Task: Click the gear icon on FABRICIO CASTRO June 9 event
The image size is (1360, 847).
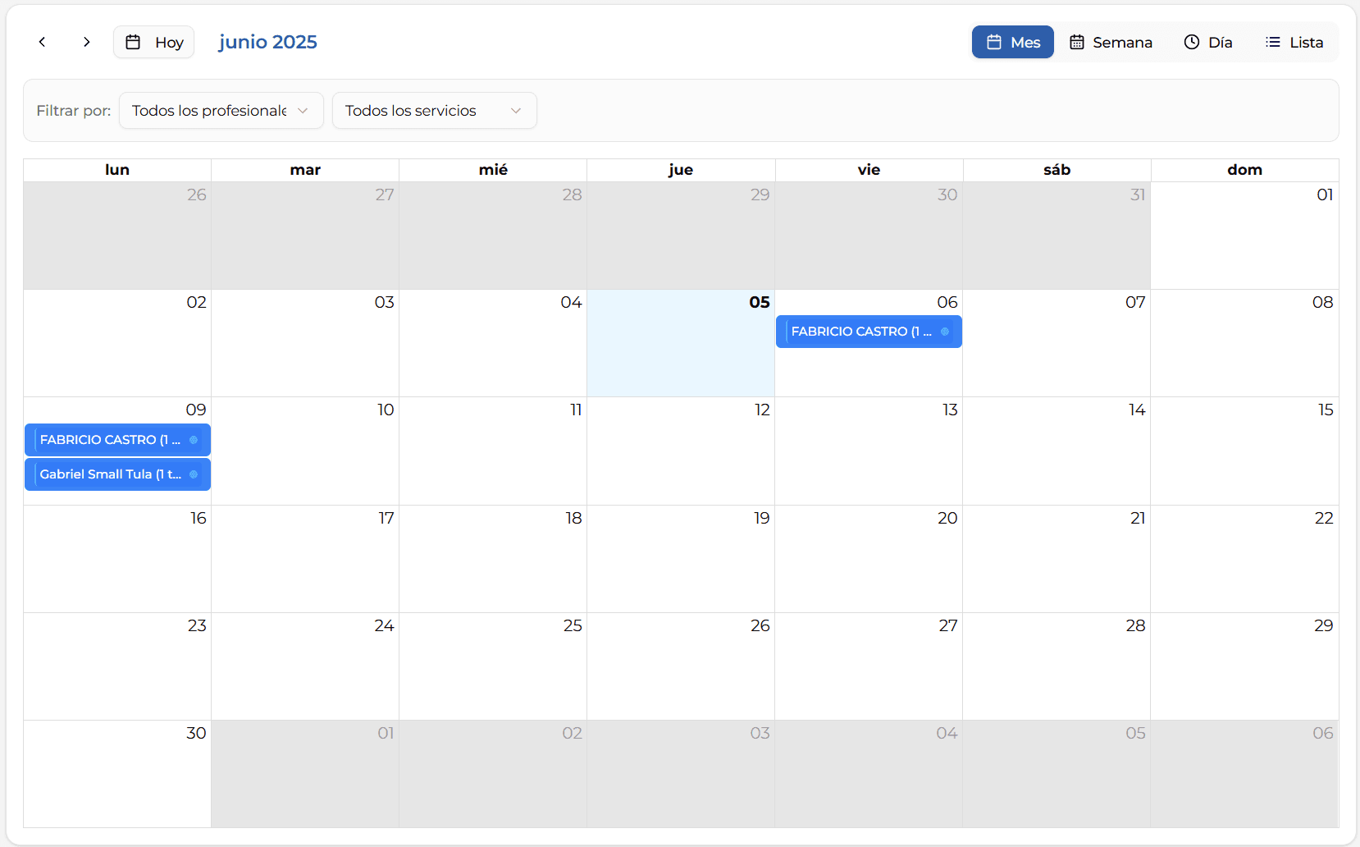Action: click(195, 440)
